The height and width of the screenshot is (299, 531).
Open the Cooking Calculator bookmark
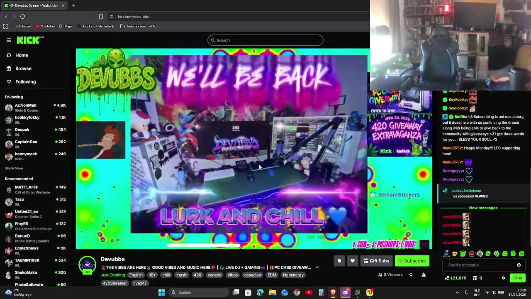coord(96,26)
